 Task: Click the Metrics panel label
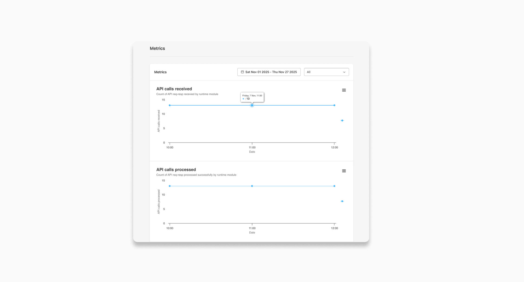[160, 72]
